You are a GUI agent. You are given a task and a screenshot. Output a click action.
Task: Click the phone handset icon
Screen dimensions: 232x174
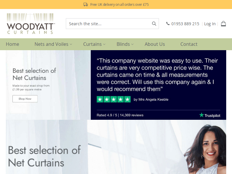tap(168, 23)
